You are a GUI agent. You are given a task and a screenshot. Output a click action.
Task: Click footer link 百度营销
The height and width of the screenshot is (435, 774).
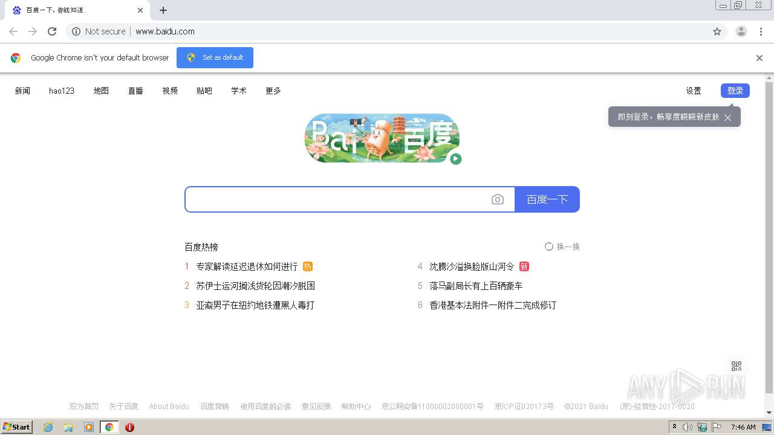point(215,407)
